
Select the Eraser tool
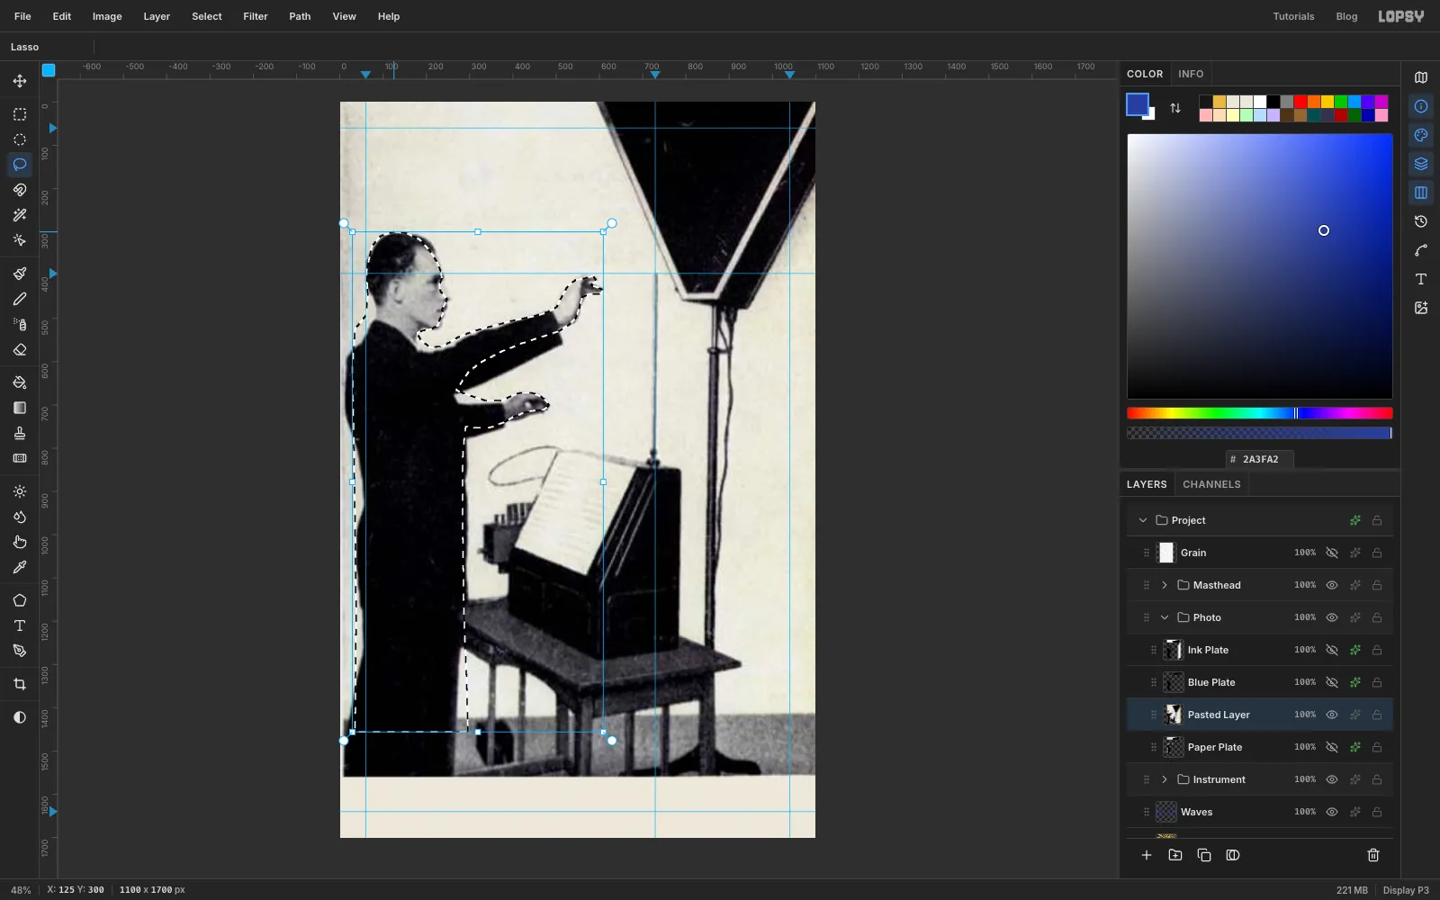click(x=20, y=349)
